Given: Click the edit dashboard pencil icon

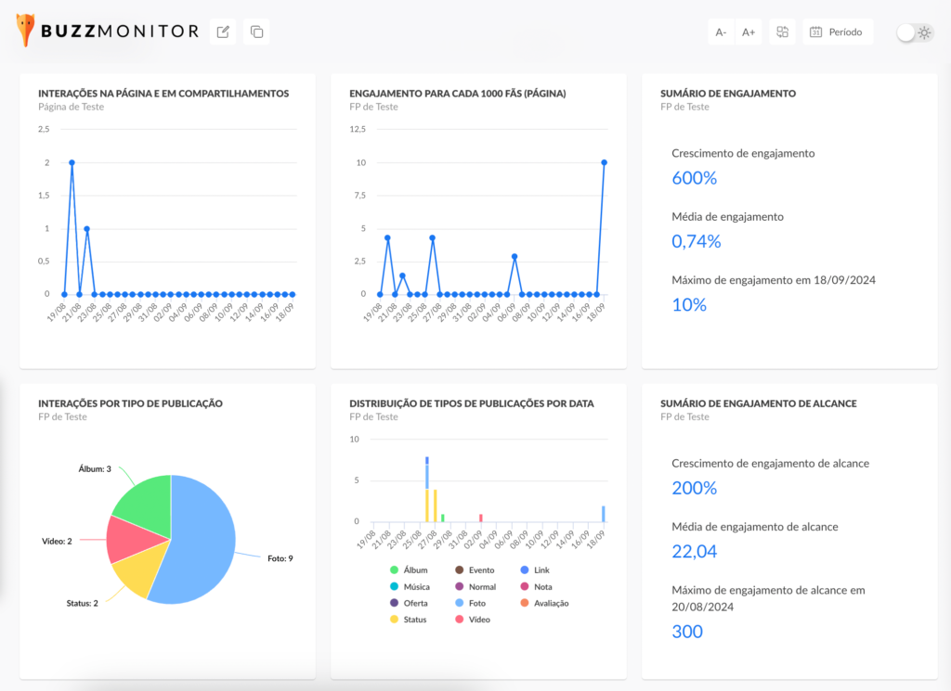Looking at the screenshot, I should point(223,32).
